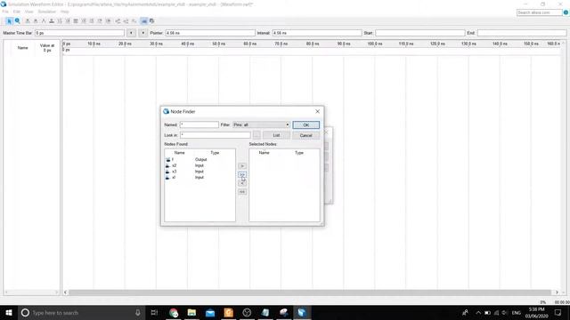Toggle the Snap to Grid toolbar icon
Screen dimensions: 570x320
pyautogui.click(x=144, y=21)
